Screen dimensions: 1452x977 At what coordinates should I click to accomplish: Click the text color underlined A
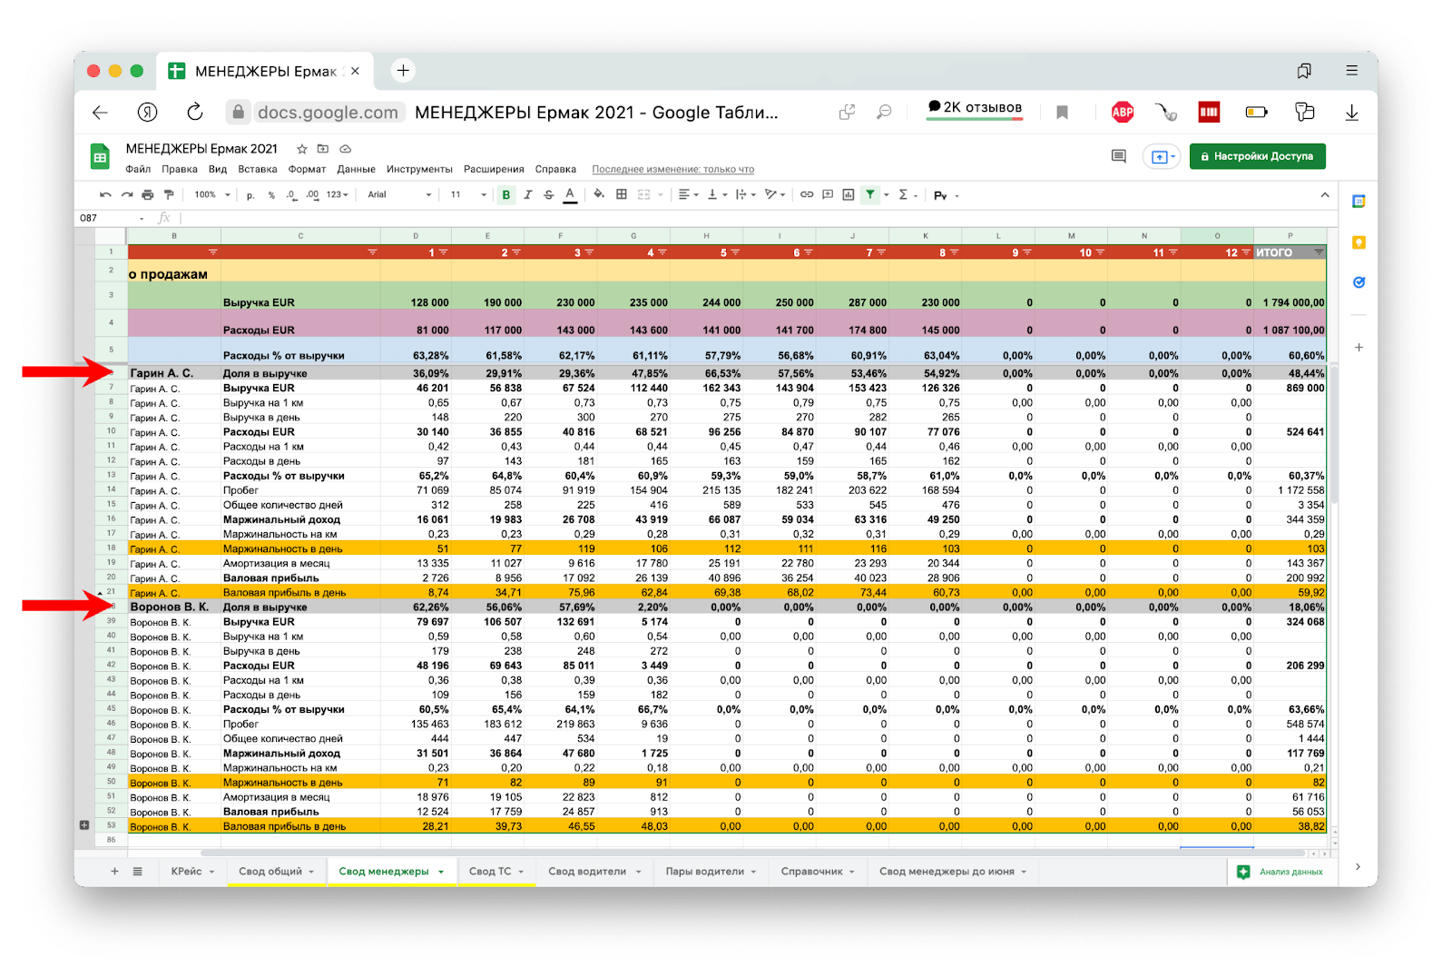pos(570,194)
